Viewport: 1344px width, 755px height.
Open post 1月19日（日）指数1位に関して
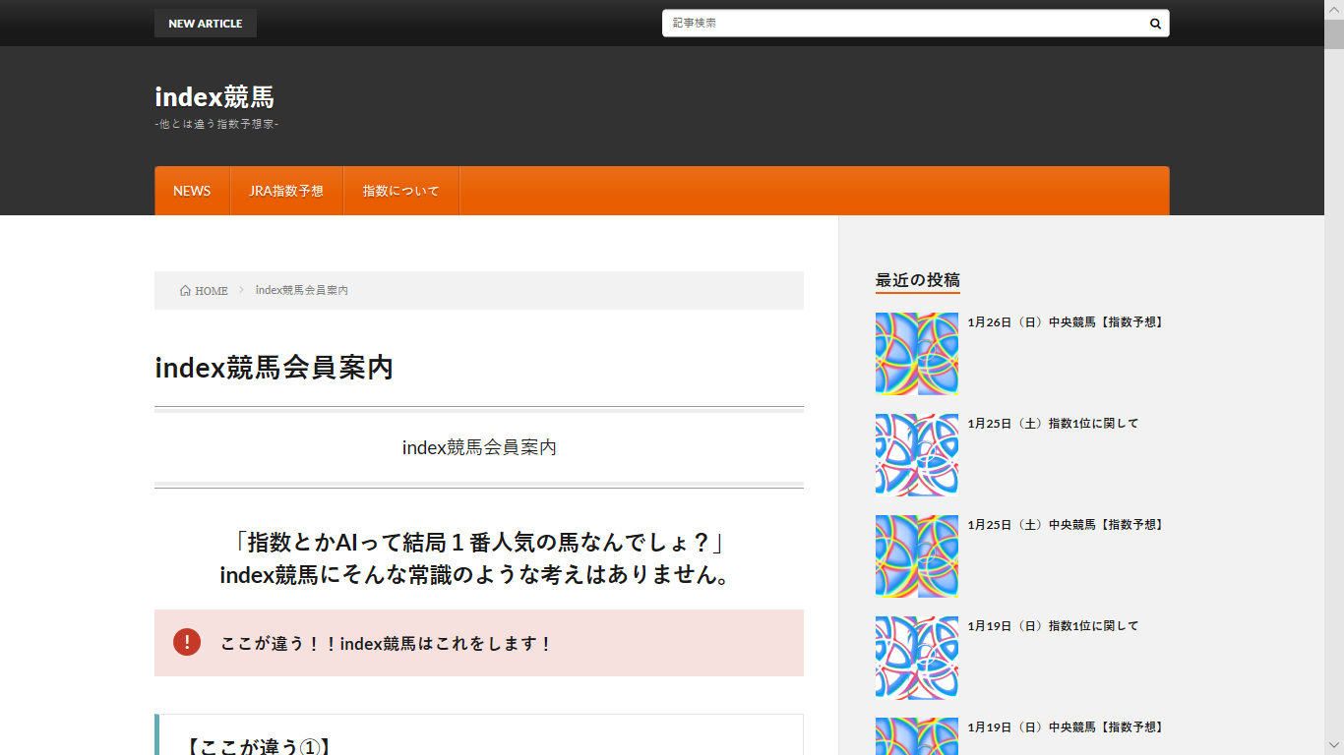pos(1053,625)
